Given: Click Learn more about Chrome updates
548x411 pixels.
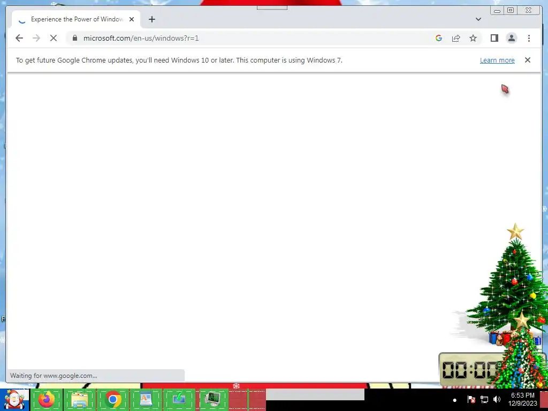Looking at the screenshot, I should 497,60.
